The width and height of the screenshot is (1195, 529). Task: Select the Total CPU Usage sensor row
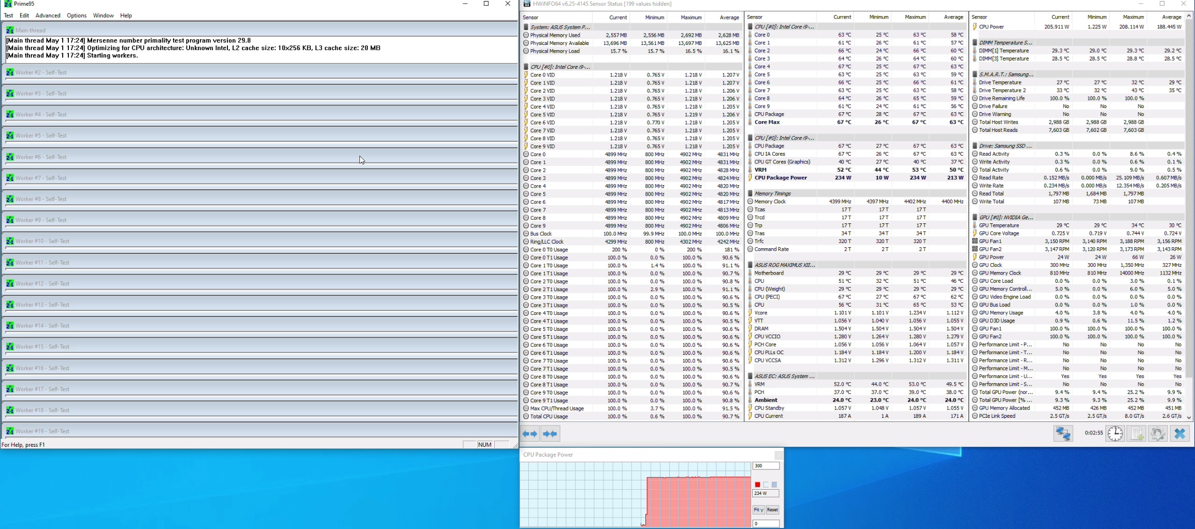[x=631, y=416]
